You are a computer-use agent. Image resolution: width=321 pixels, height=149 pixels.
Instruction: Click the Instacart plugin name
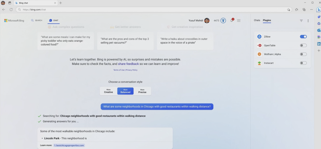269,63
